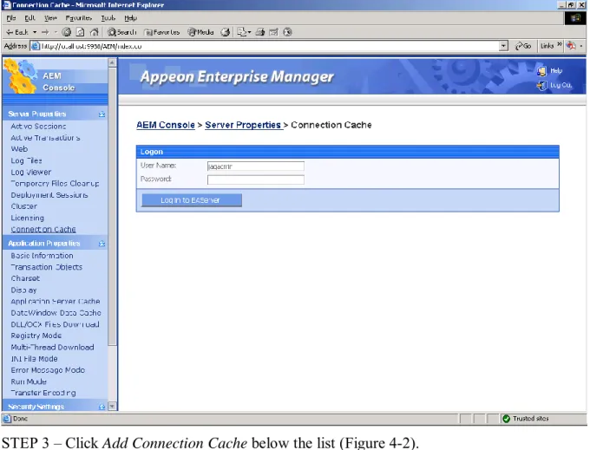
Task: Open Basic Information in sidebar
Action: [43, 256]
